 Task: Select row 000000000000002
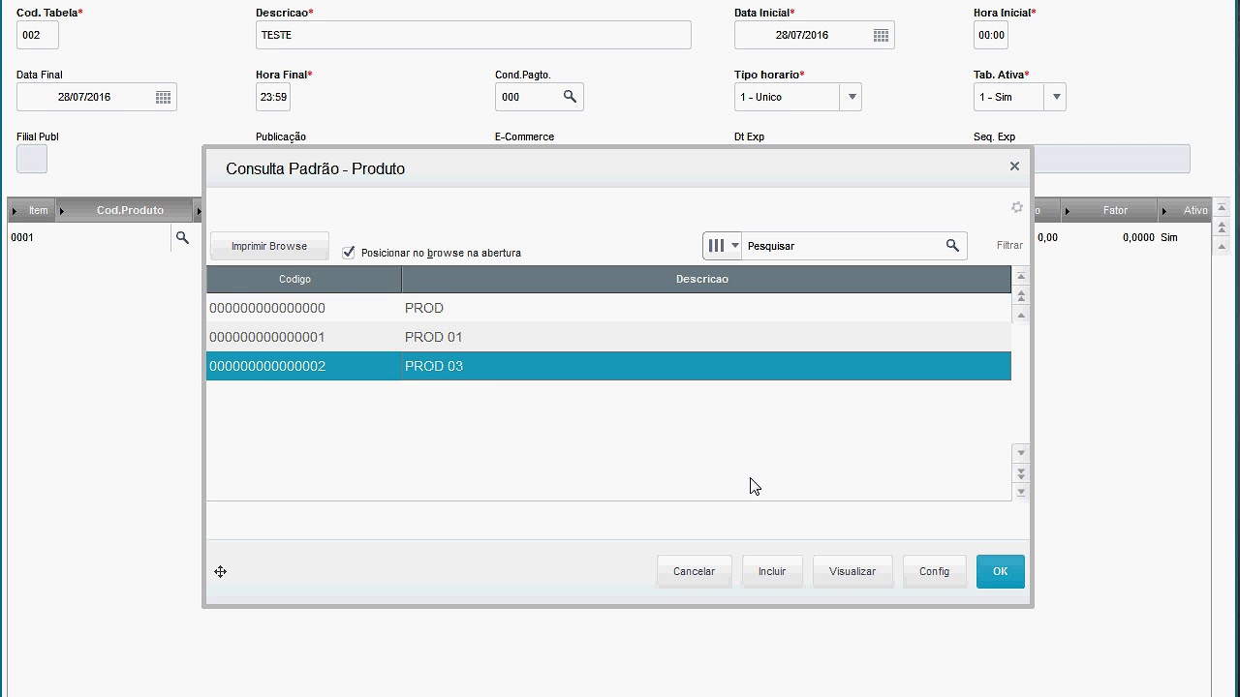(608, 366)
